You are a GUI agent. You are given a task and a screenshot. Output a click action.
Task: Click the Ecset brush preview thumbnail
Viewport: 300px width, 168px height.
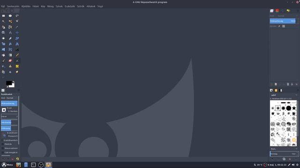(x=4, y=110)
